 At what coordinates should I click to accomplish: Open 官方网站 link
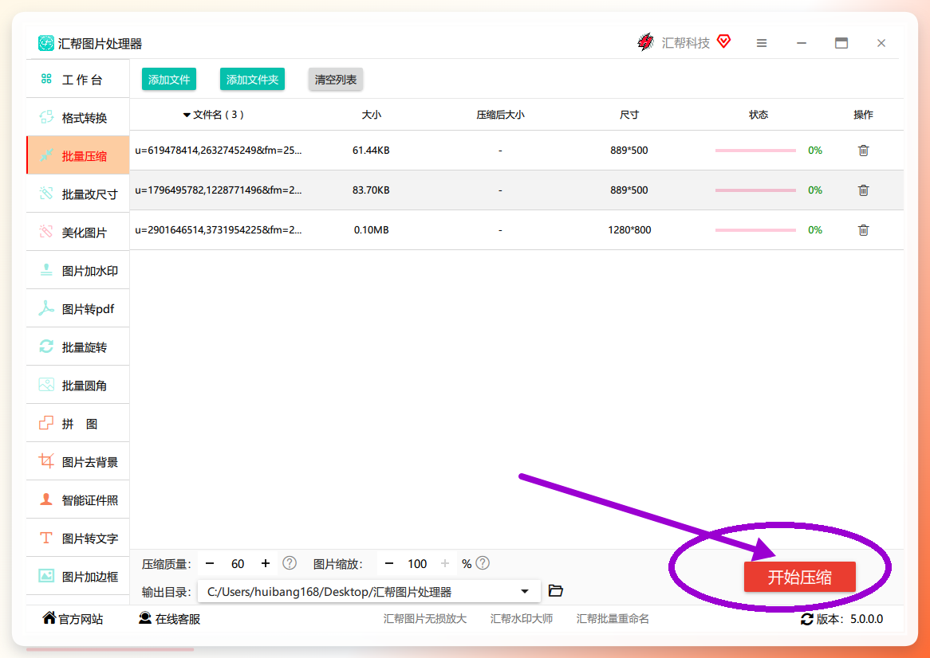[x=73, y=619]
